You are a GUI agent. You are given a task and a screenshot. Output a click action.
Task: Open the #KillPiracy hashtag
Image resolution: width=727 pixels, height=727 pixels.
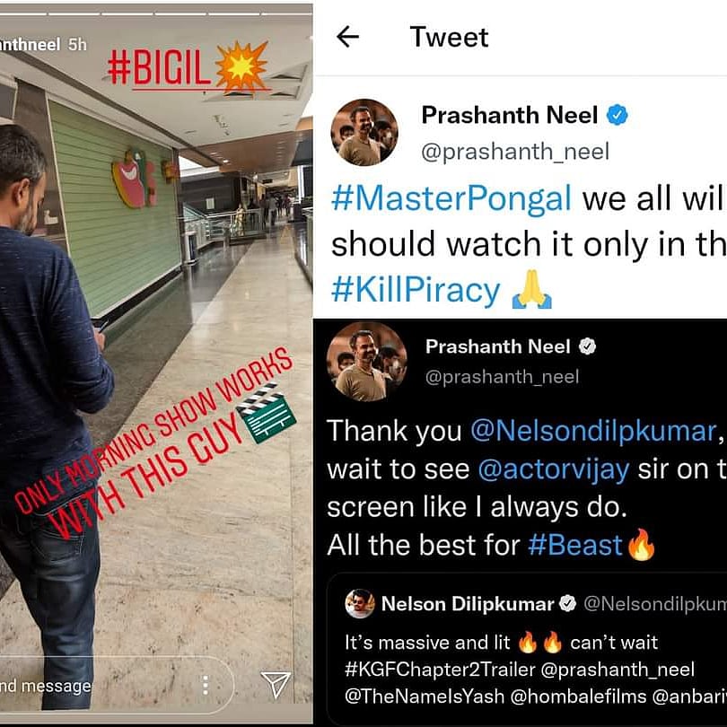click(416, 290)
